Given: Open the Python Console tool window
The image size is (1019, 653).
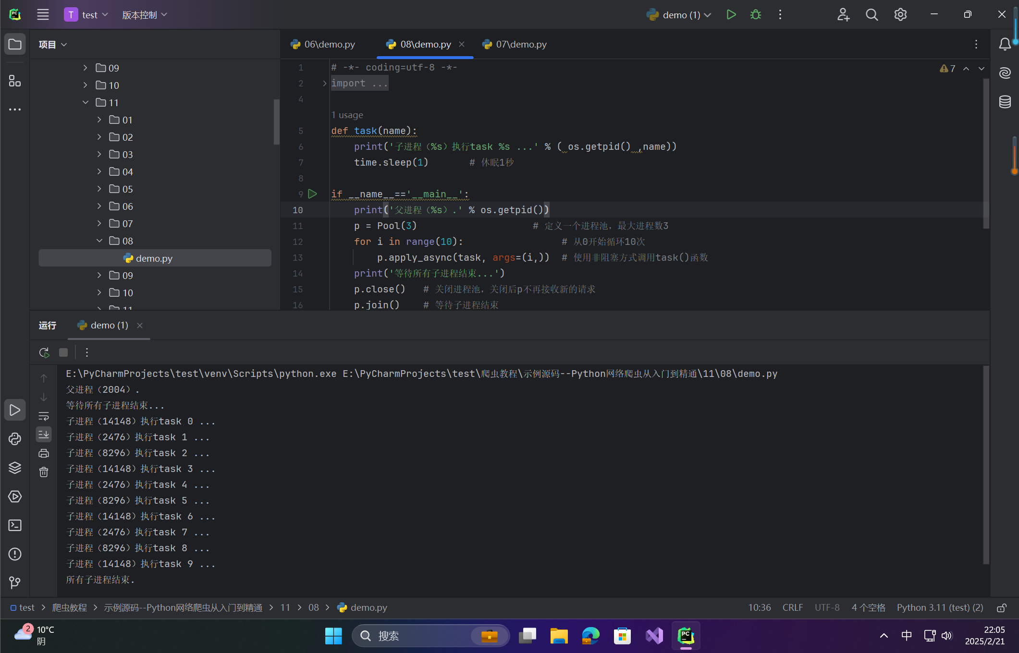Looking at the screenshot, I should (x=15, y=439).
